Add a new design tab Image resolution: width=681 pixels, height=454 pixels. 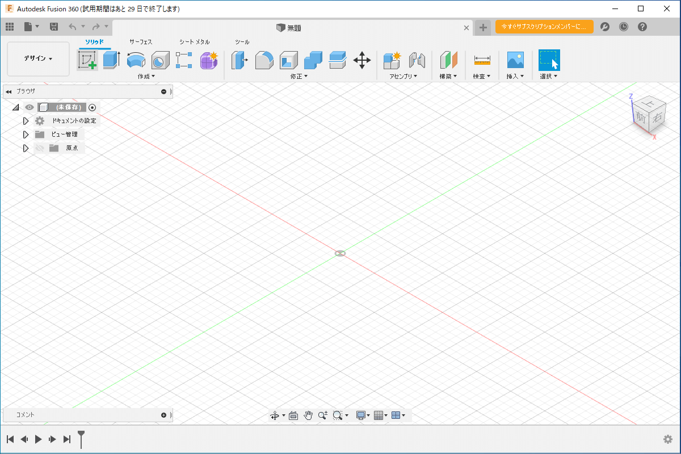point(482,27)
